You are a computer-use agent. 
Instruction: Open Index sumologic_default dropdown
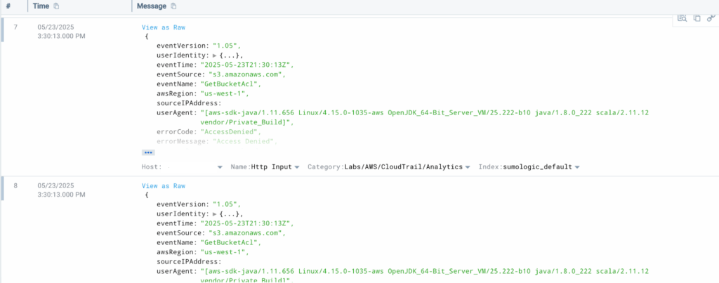[577, 167]
